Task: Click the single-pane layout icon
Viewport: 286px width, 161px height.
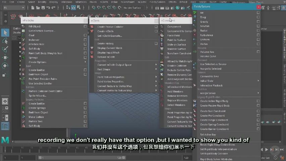Action: coord(5,101)
